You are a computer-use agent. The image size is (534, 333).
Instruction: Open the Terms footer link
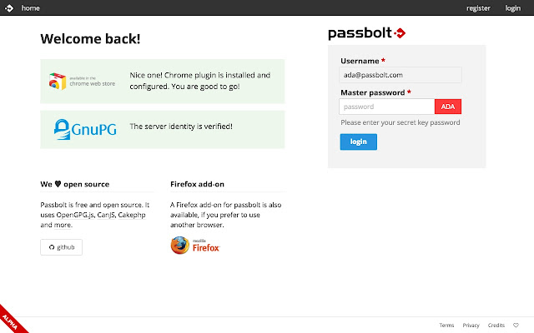(x=446, y=325)
